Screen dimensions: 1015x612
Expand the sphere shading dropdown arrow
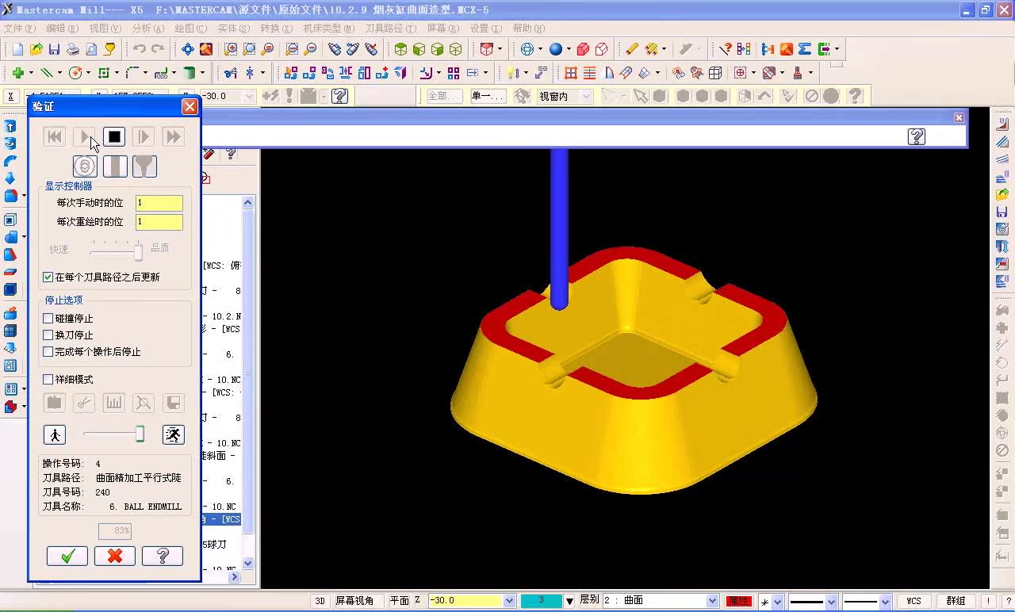coord(569,49)
